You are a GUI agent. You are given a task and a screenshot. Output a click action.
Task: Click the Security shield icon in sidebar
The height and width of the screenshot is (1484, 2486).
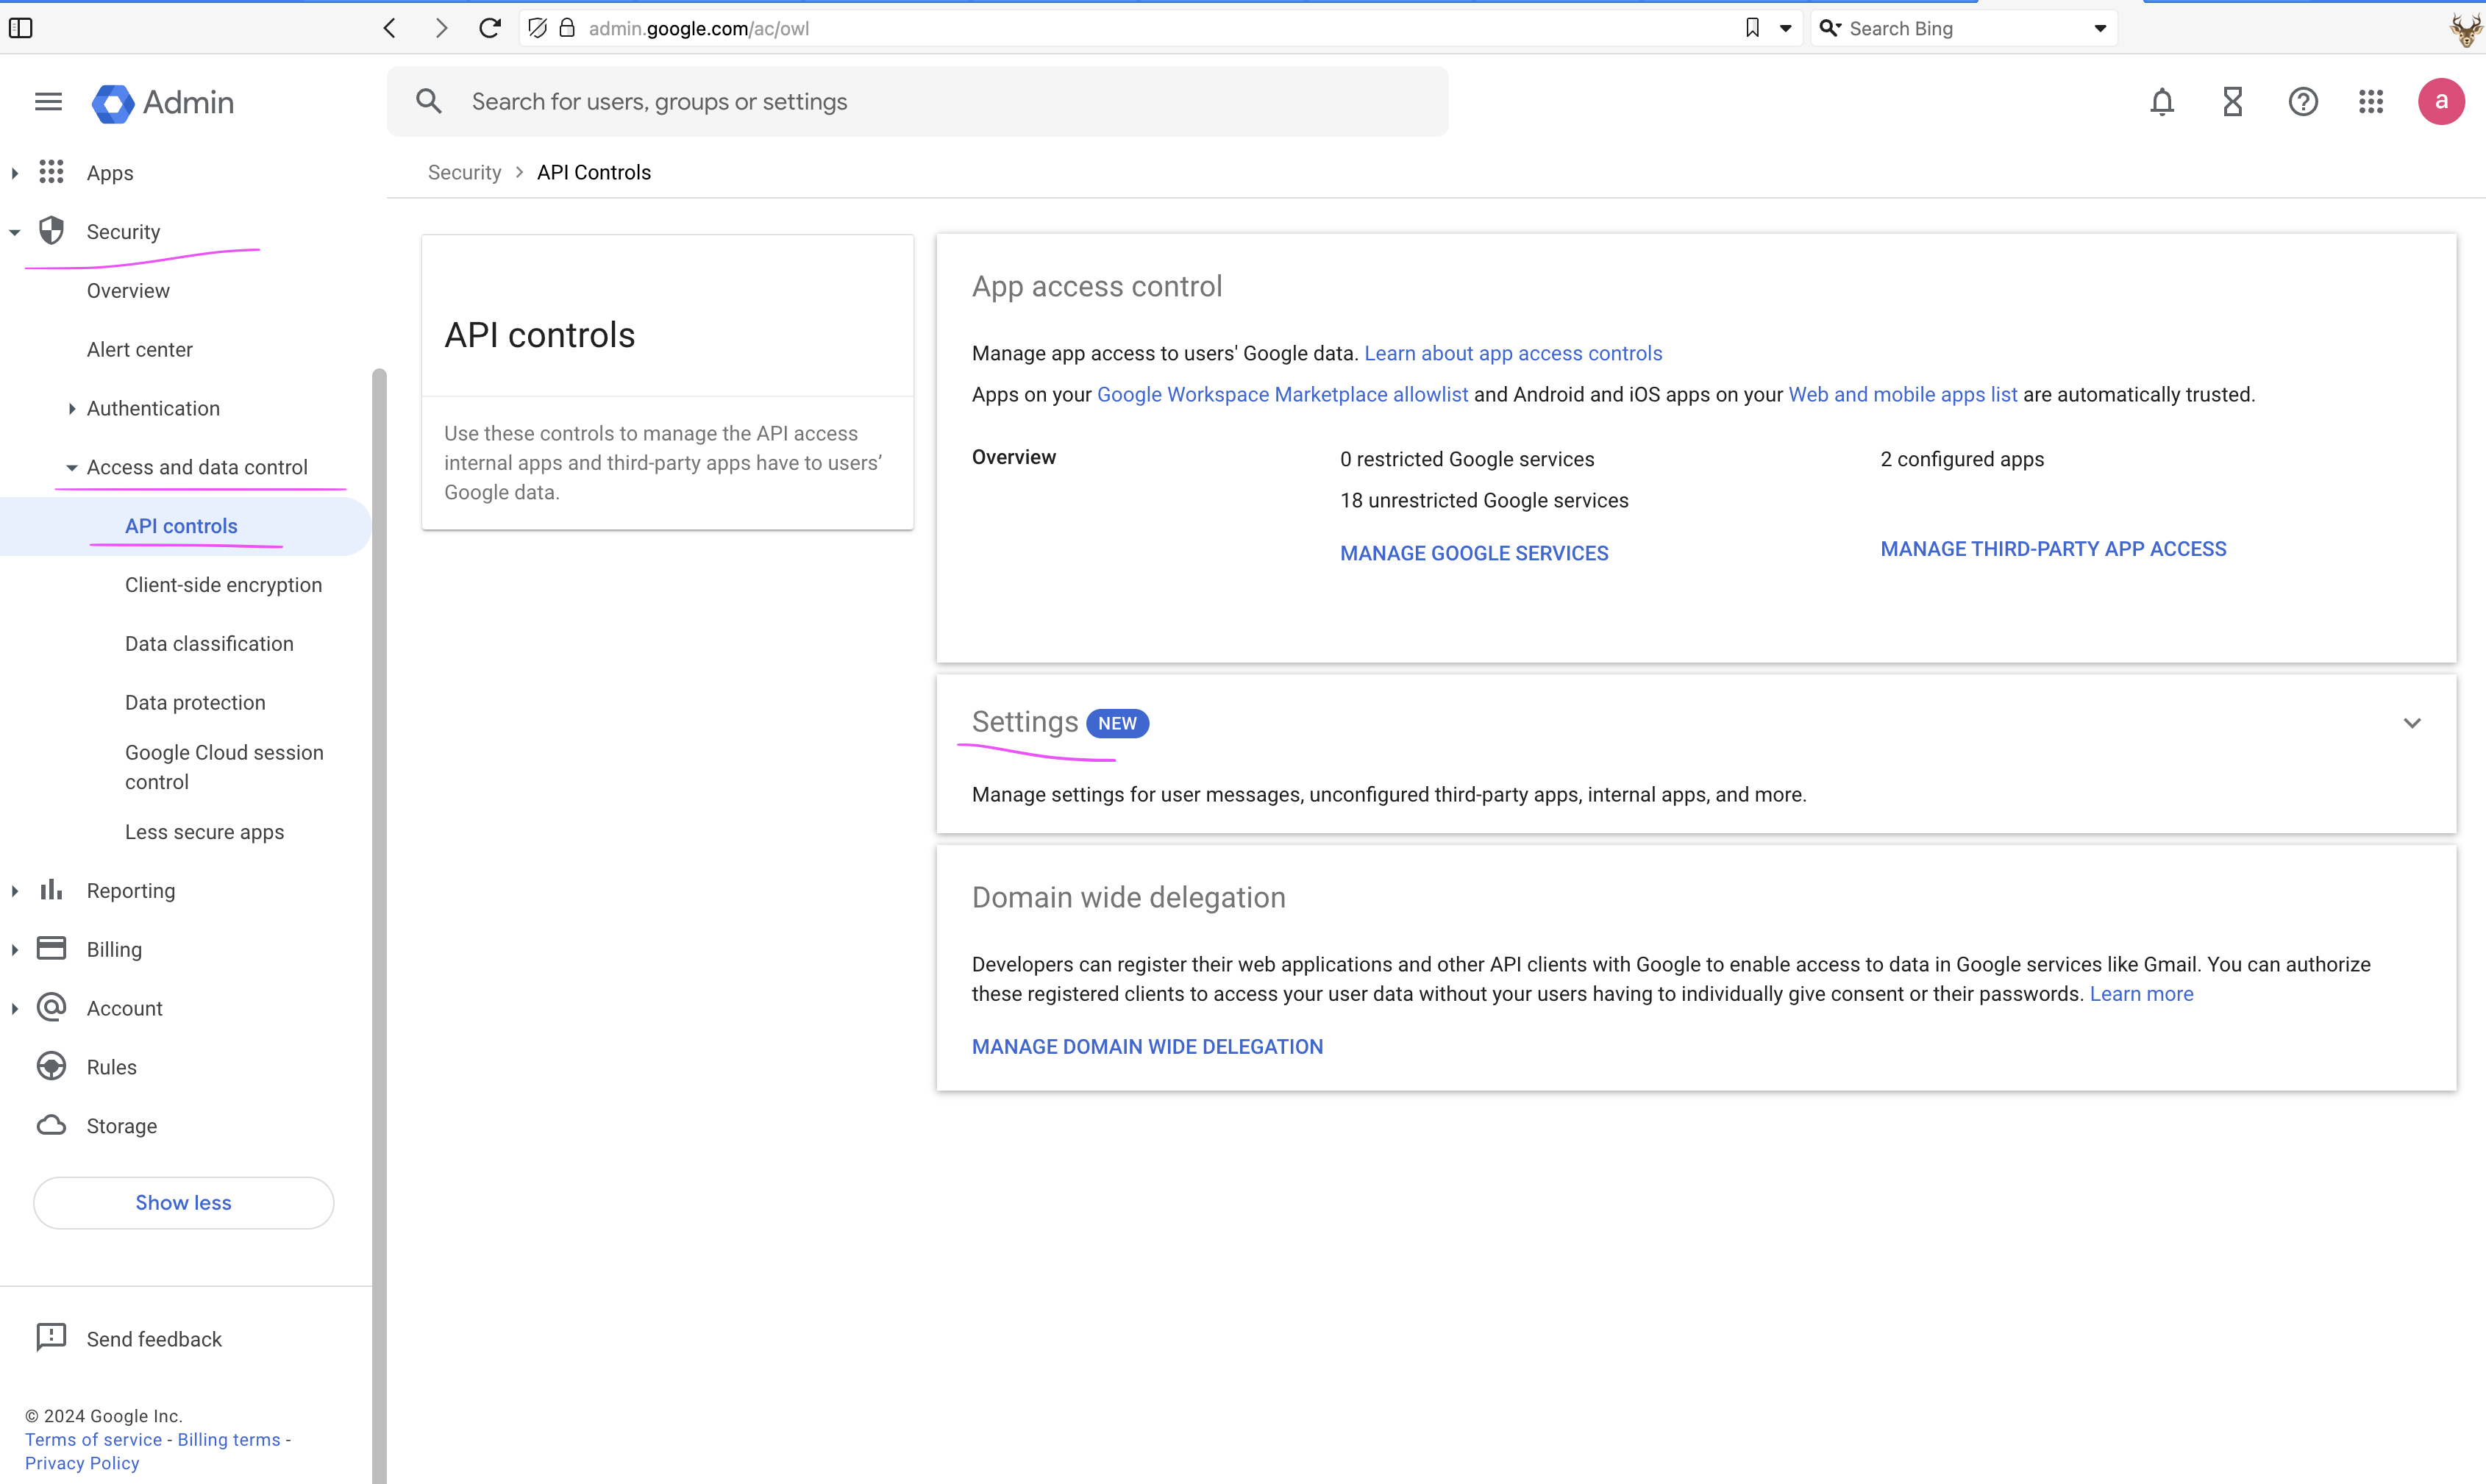51,230
